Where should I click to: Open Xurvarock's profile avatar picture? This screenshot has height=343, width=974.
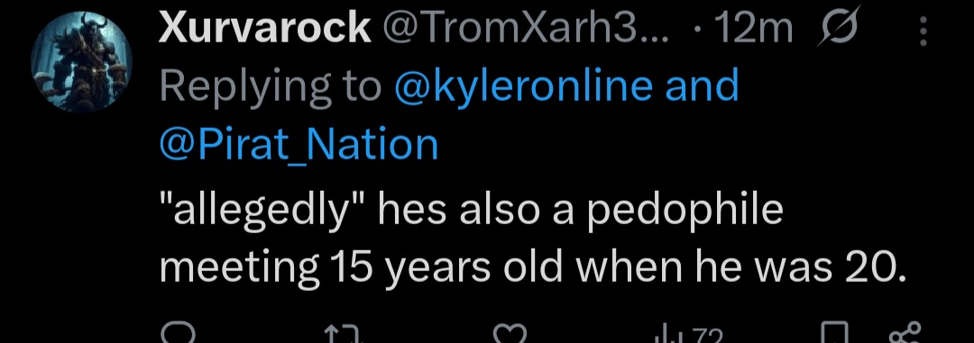(81, 61)
